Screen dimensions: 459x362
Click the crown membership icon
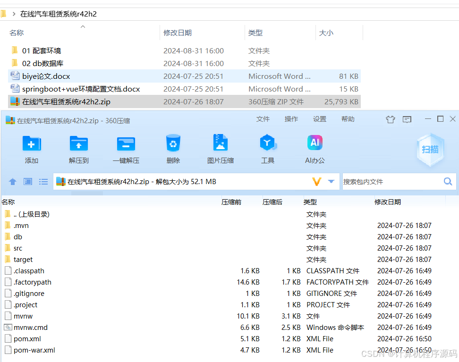390,119
